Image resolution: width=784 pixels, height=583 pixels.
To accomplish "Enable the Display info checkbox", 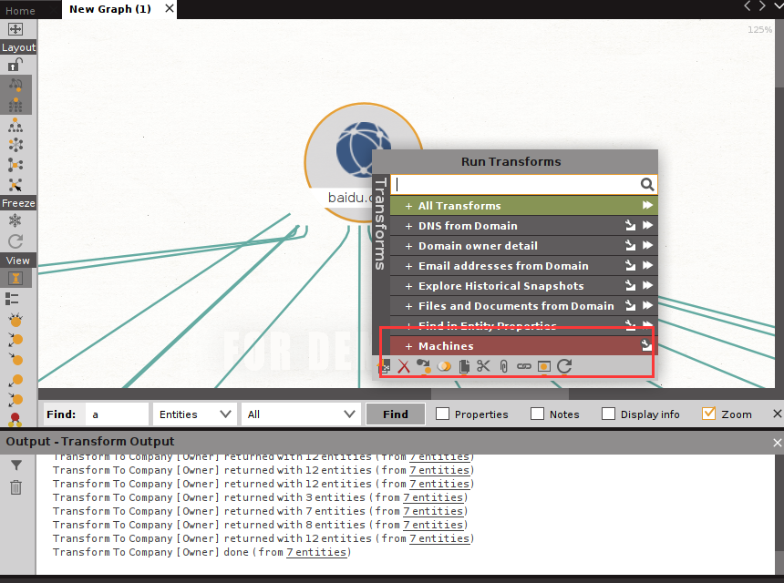I will coord(608,414).
